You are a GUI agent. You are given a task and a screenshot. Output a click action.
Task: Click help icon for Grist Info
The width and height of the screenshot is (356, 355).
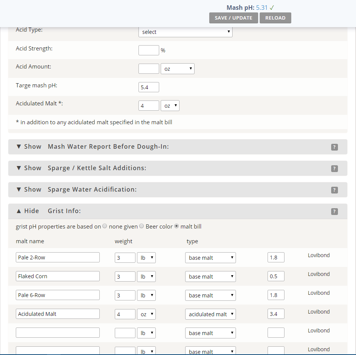(334, 212)
